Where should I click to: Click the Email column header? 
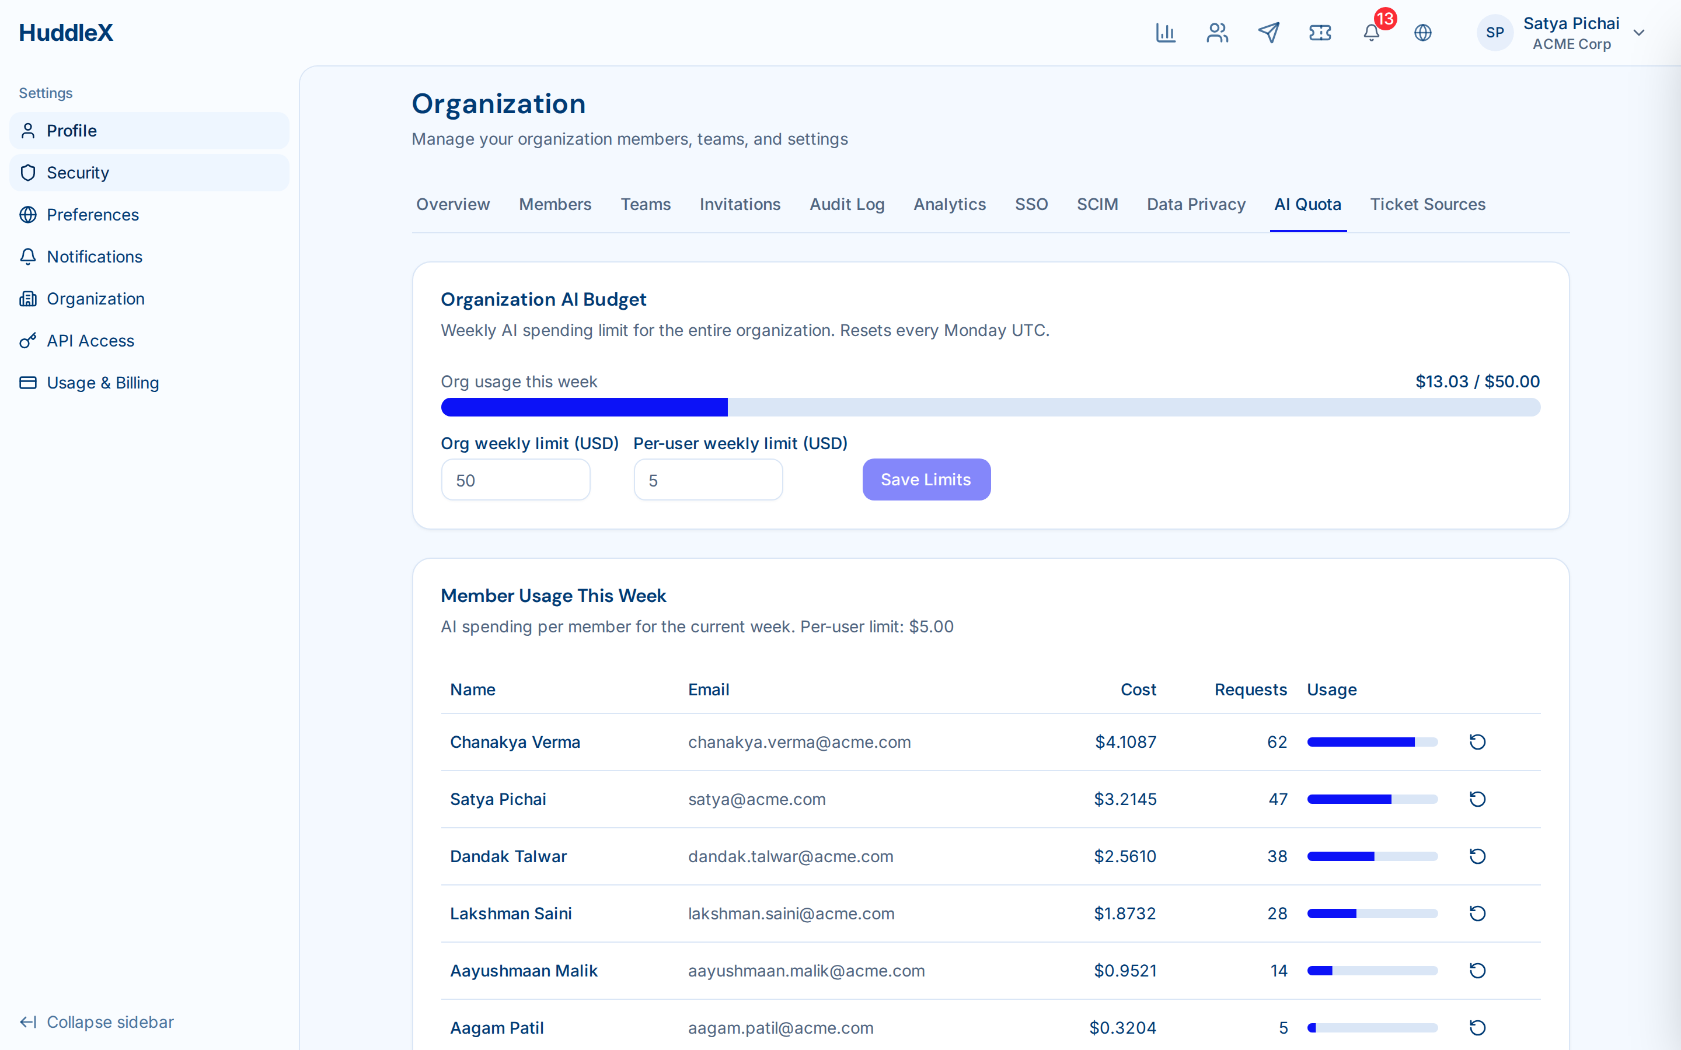709,689
